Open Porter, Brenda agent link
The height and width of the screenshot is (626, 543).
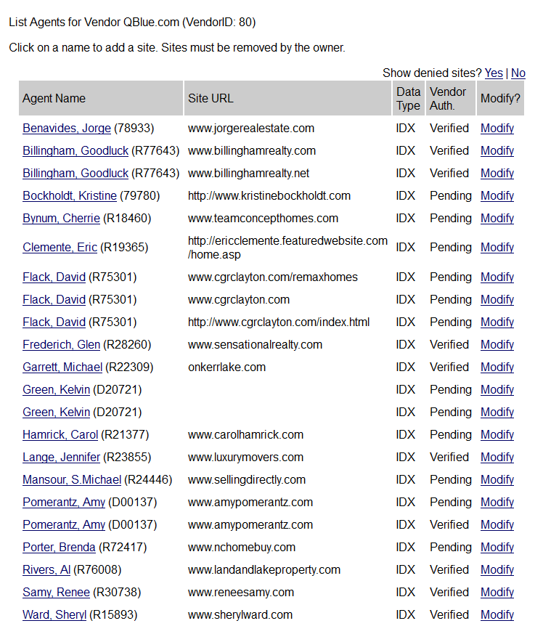(x=59, y=548)
